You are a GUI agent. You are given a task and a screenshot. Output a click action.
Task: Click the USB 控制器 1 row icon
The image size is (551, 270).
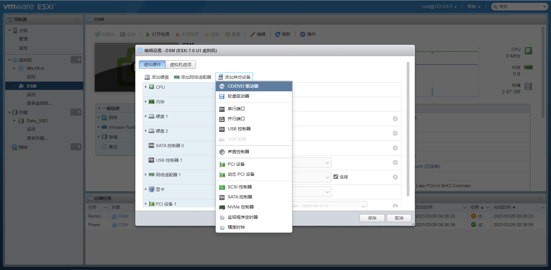[x=151, y=160]
